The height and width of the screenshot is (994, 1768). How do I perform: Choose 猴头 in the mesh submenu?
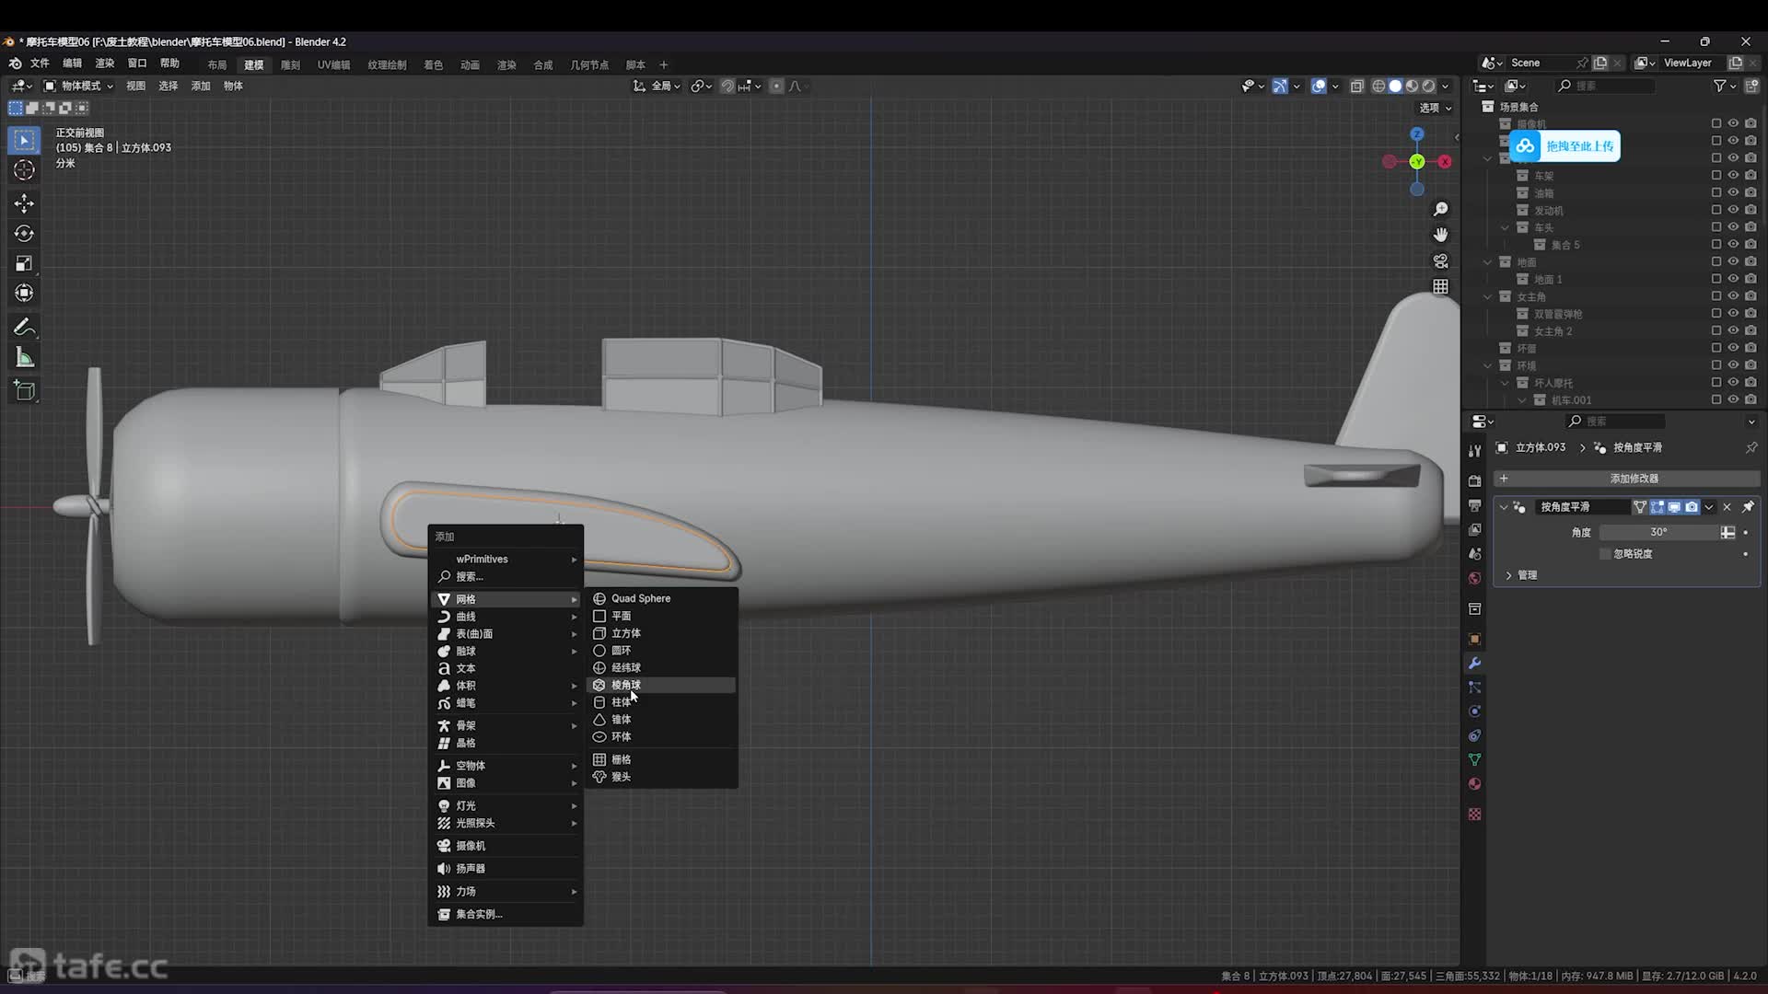click(x=661, y=777)
